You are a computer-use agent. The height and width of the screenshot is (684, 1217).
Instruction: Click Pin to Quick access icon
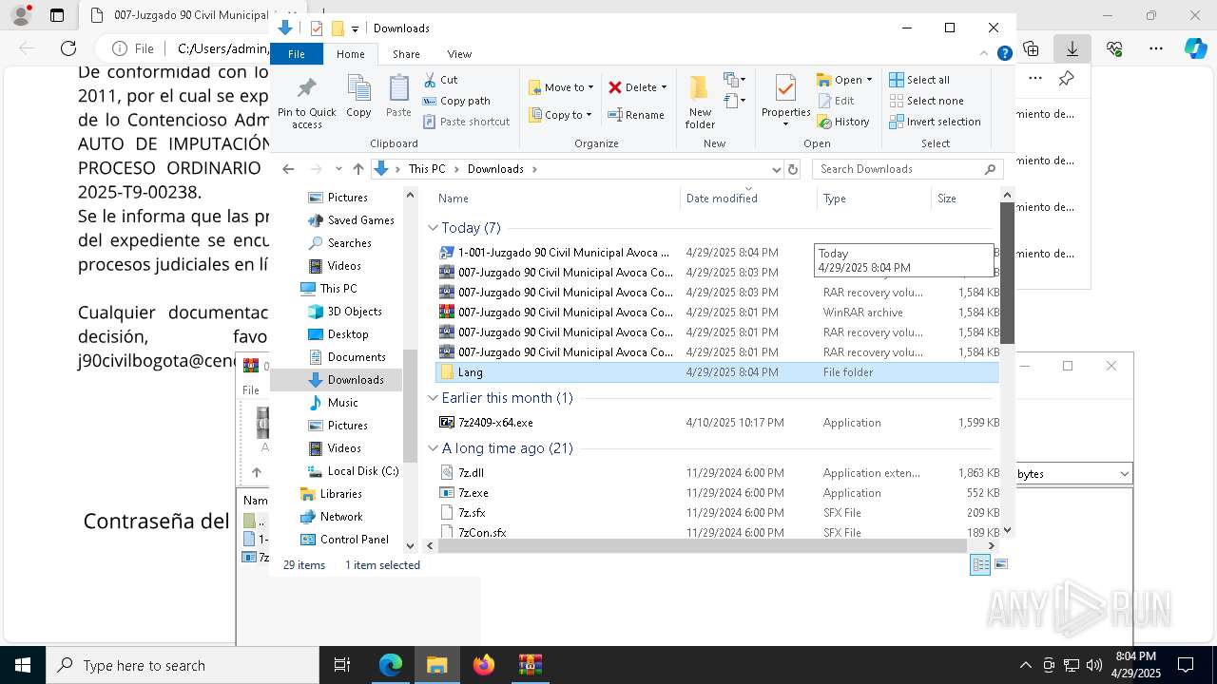point(306,103)
